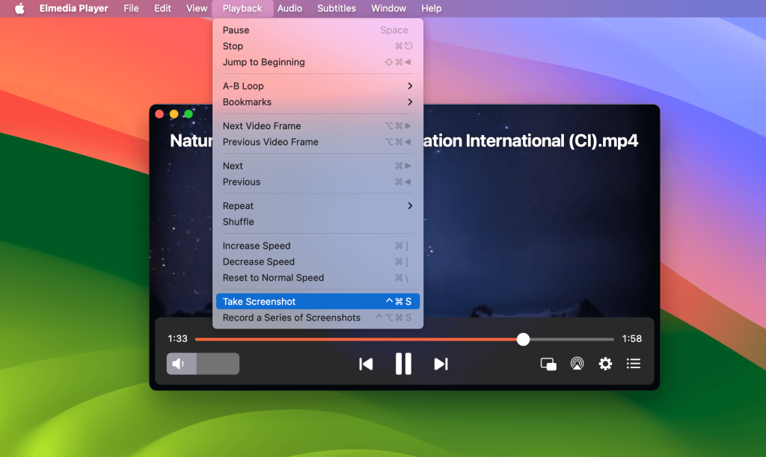Select Record a Series of Screenshots
Image resolution: width=766 pixels, height=457 pixels.
click(x=317, y=318)
